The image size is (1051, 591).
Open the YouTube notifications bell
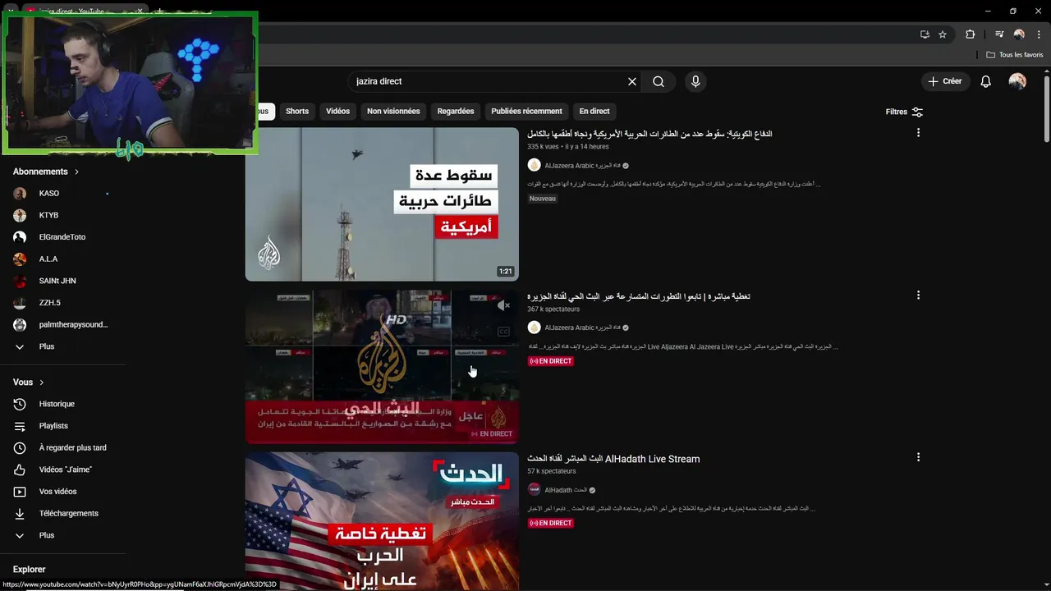[986, 81]
